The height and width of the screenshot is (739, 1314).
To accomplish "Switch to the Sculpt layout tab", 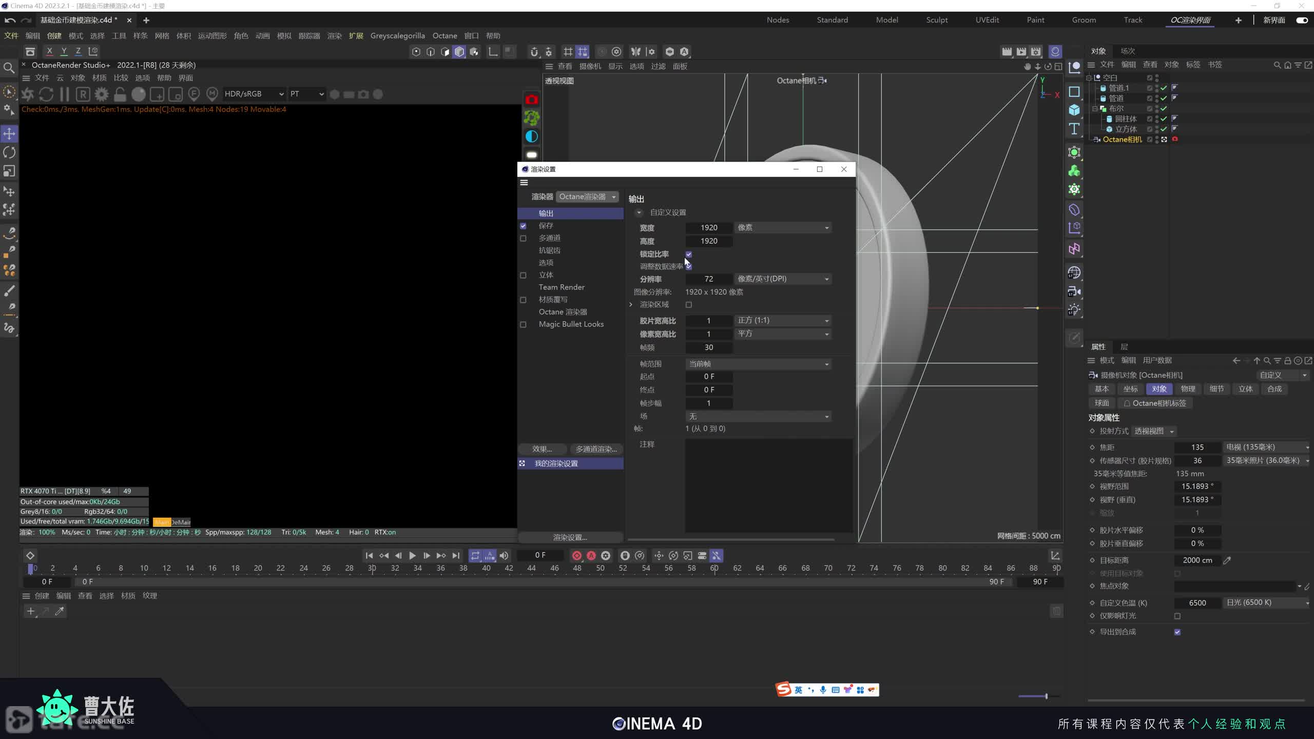I will pos(937,20).
